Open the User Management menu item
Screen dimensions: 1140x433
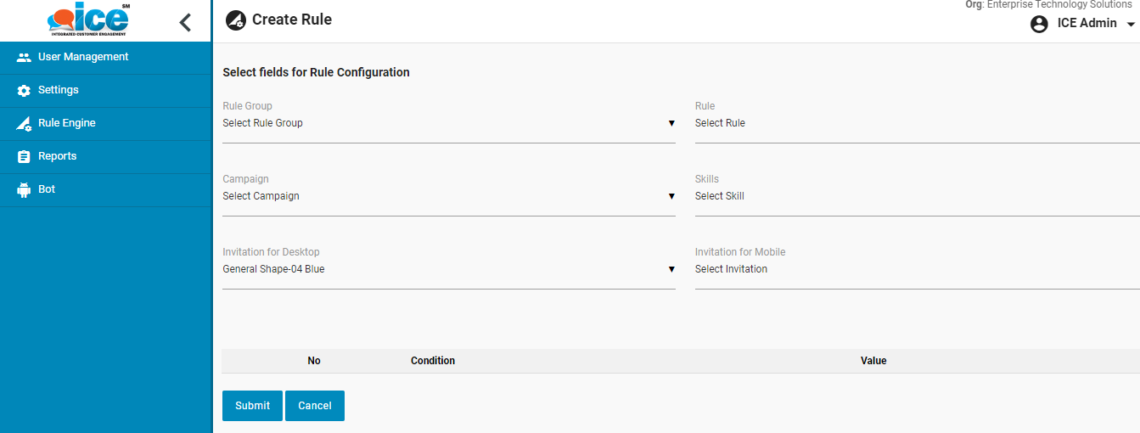83,57
